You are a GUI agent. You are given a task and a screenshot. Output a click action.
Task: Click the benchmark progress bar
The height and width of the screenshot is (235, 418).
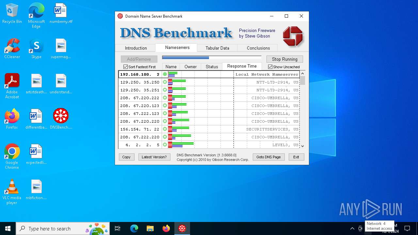[212, 58]
